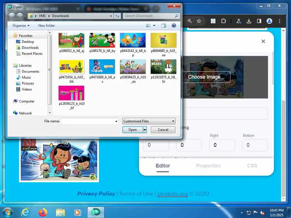Select the file p8443142_b_h8_bp

(133, 45)
